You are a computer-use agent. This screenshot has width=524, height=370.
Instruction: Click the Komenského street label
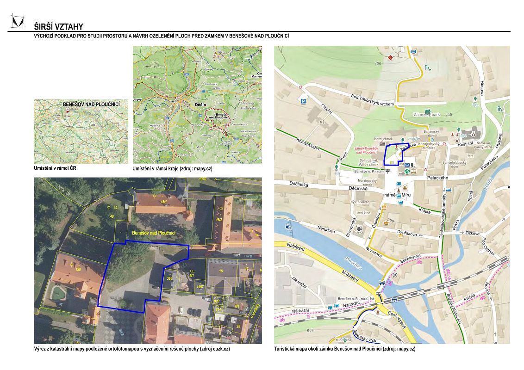coord(307,144)
